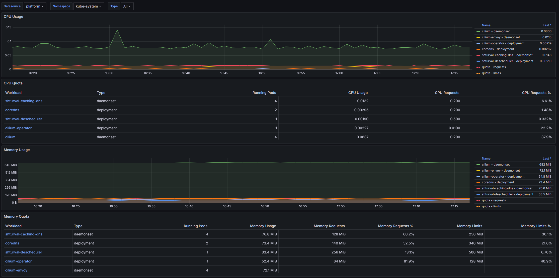Sort Memory Quota table by Memory Limits % column

(536, 226)
